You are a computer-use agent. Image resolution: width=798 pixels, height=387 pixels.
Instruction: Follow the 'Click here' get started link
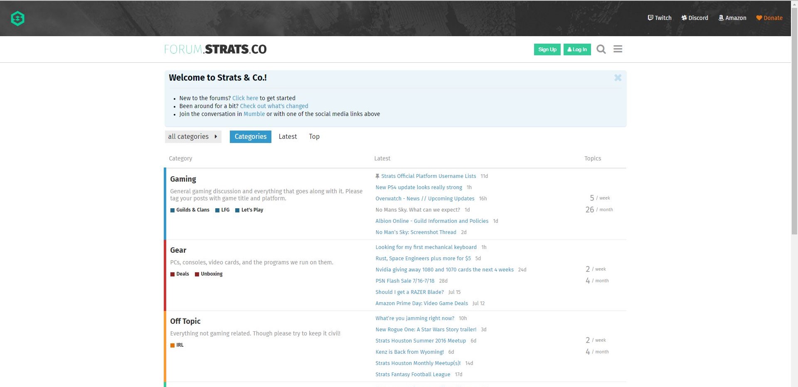[245, 98]
